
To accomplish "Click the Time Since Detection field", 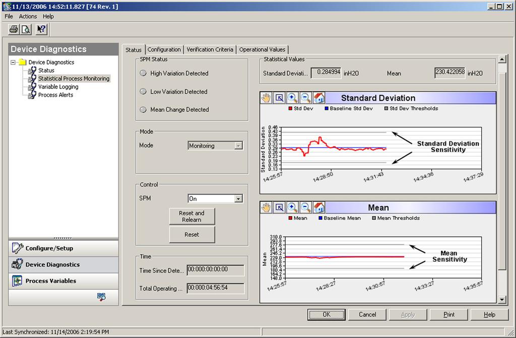I will tap(215, 270).
